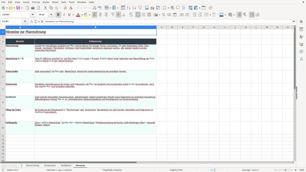Open Print Preview toggle
The height and width of the screenshot is (172, 306).
click(x=39, y=8)
